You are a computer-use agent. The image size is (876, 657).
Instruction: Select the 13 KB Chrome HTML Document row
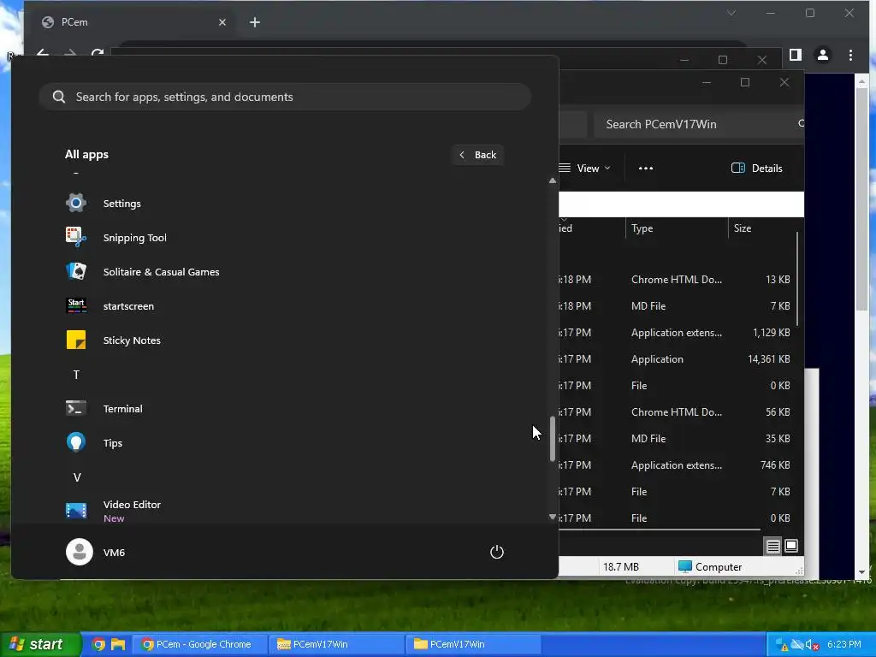[x=678, y=280]
